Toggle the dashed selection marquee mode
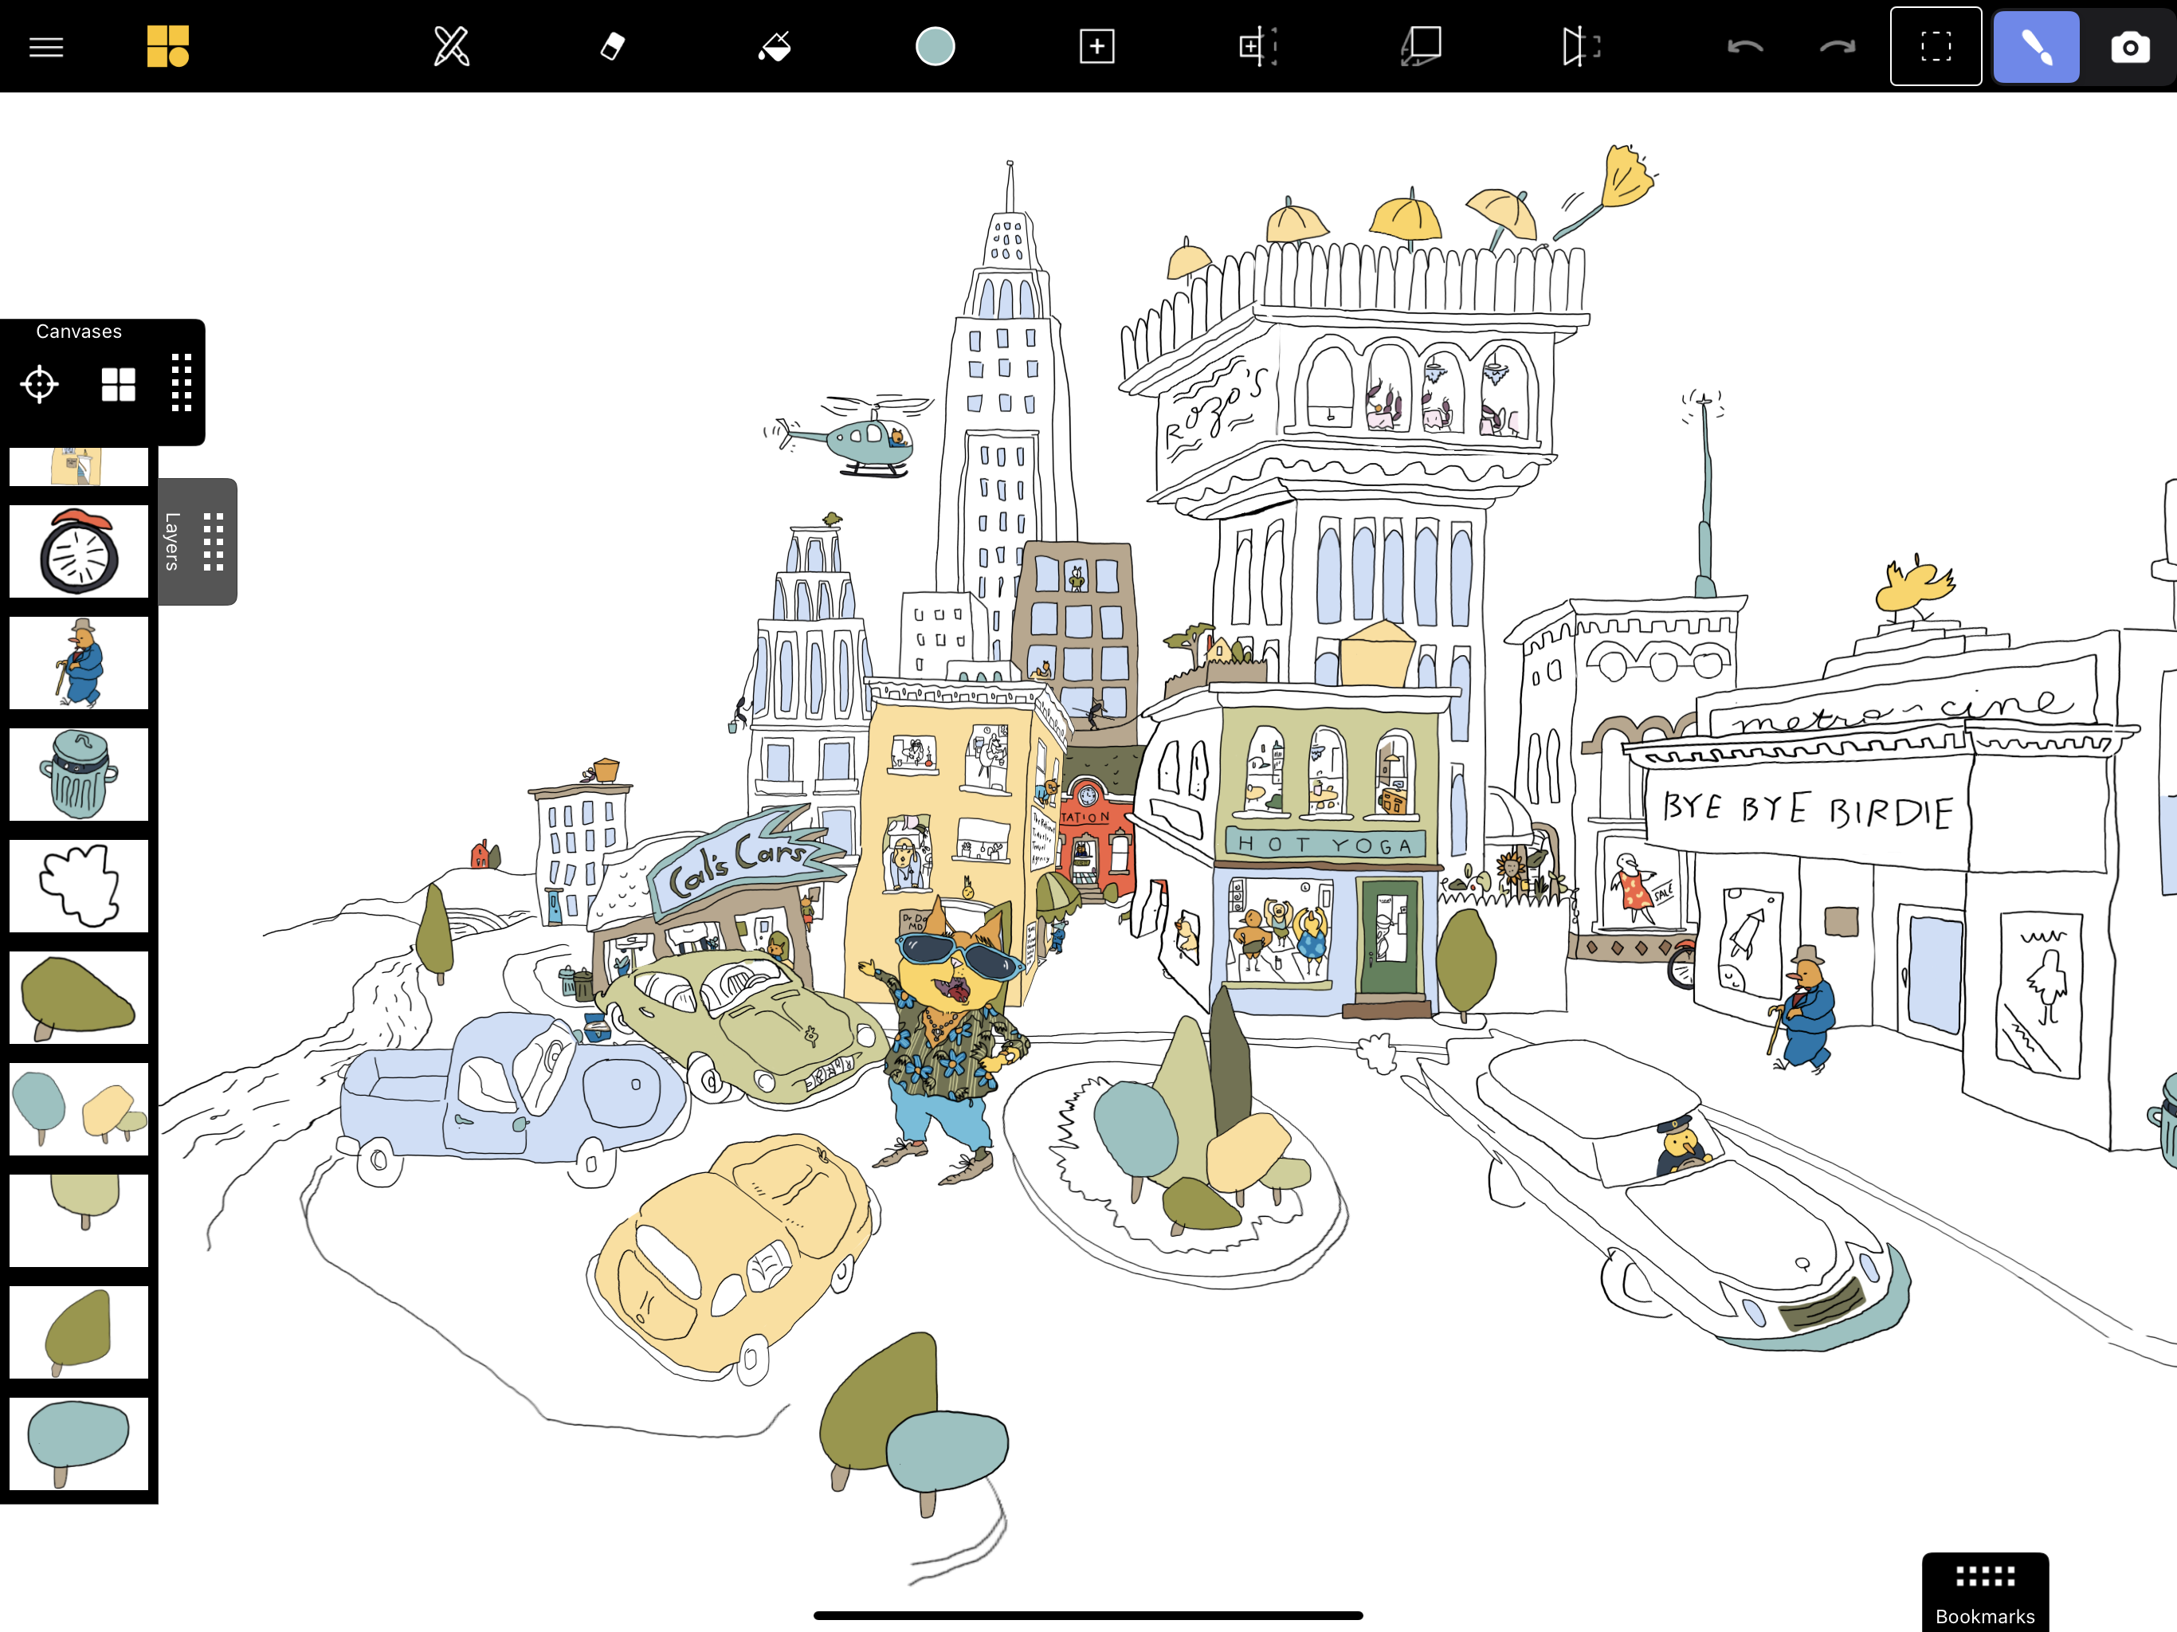Viewport: 2177px width, 1632px height. pyautogui.click(x=1935, y=46)
